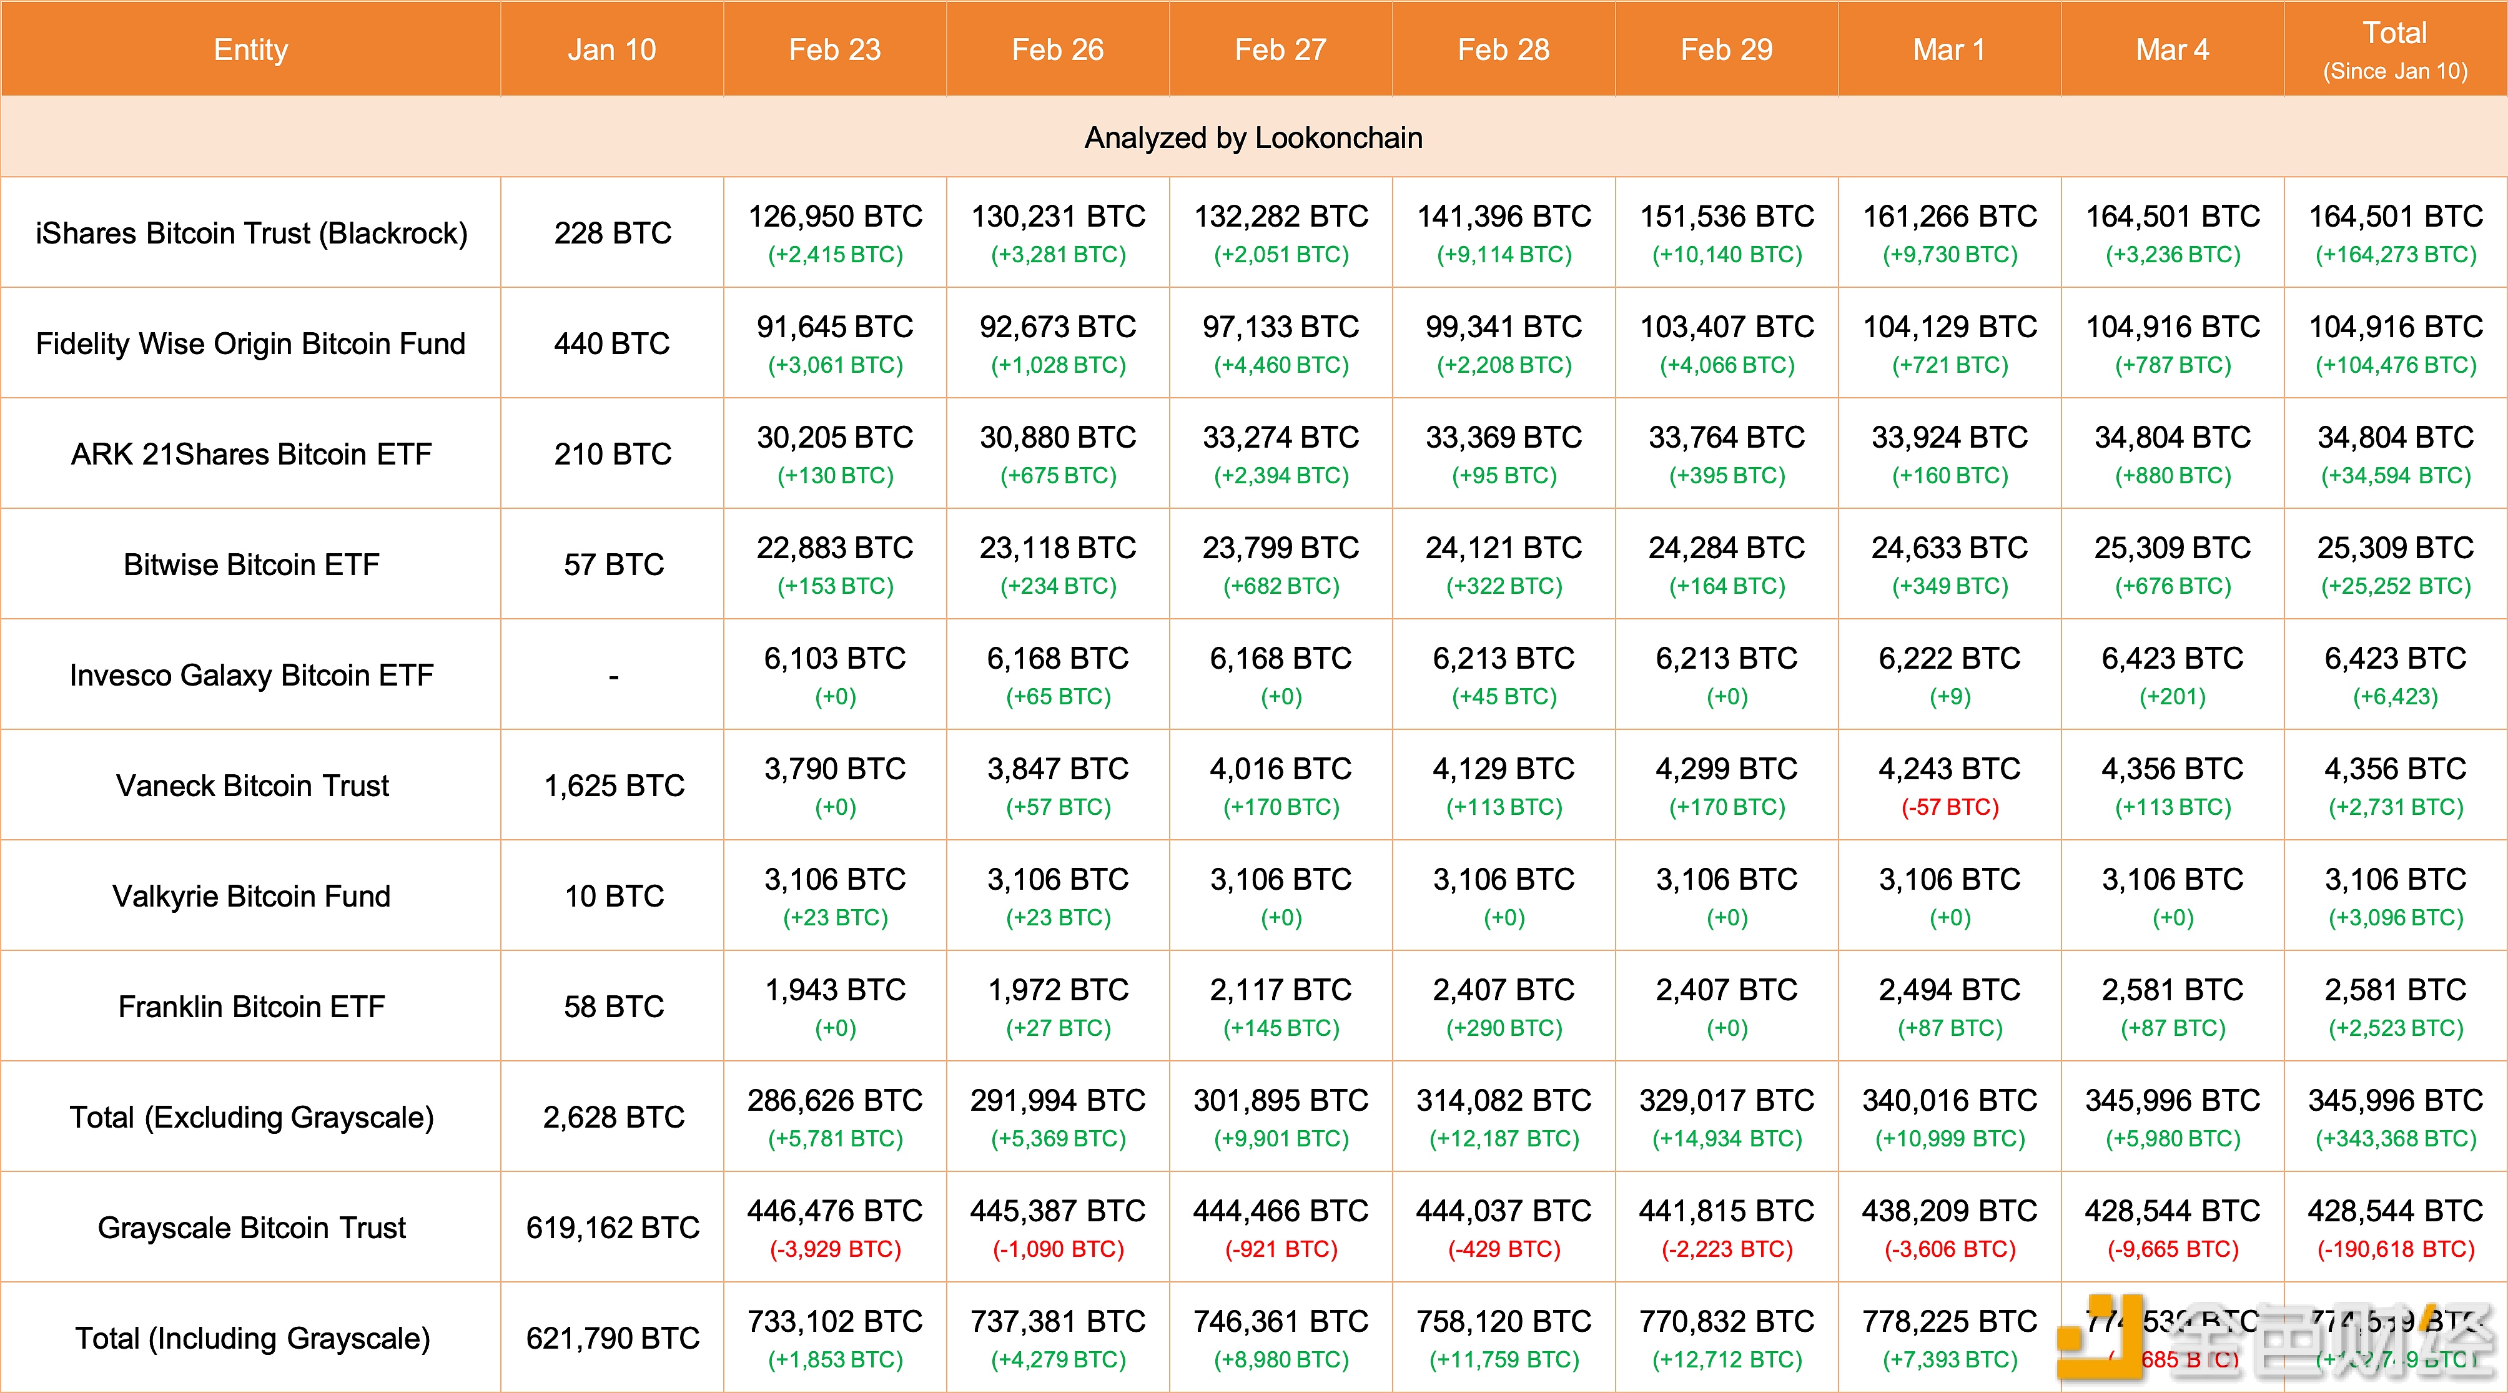Click the '126,950 BTC' value
This screenshot has height=1393, width=2508.
click(834, 216)
